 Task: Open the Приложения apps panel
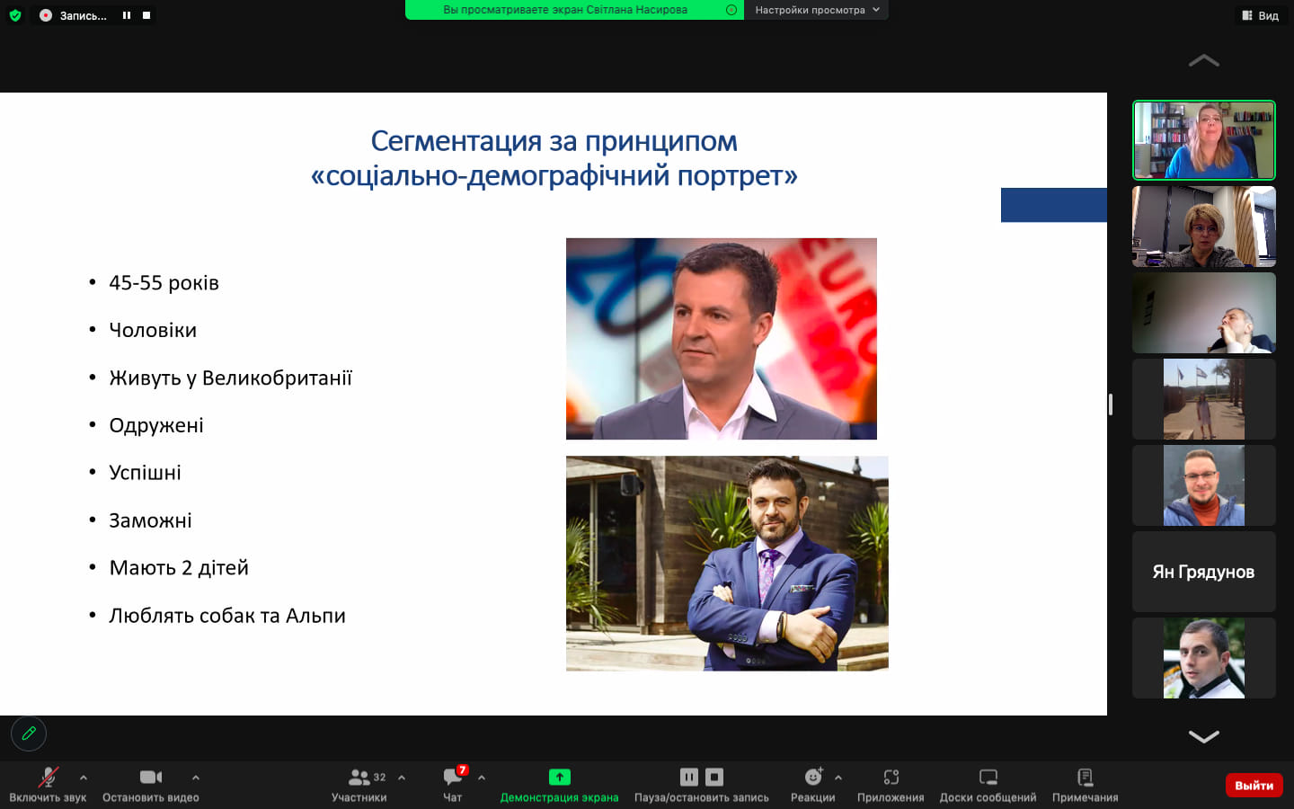(891, 784)
